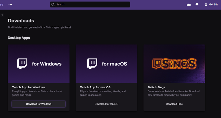Open the three-dot more menu
The width and height of the screenshot is (221, 118).
click(x=10, y=4)
